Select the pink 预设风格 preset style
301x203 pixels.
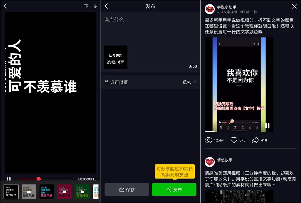click(64, 191)
